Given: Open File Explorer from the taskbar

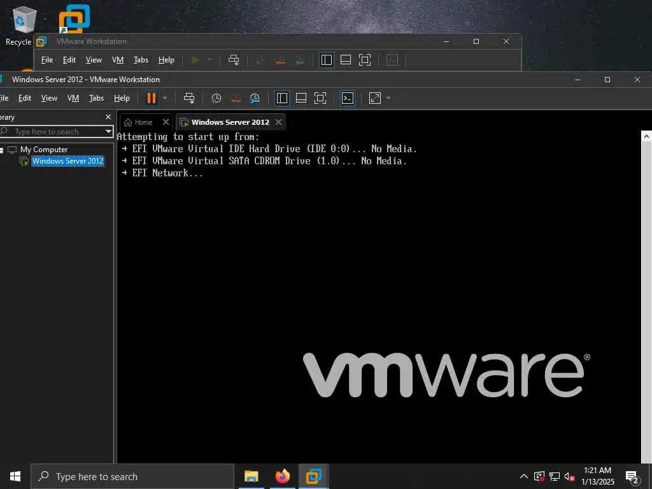Looking at the screenshot, I should tap(251, 476).
